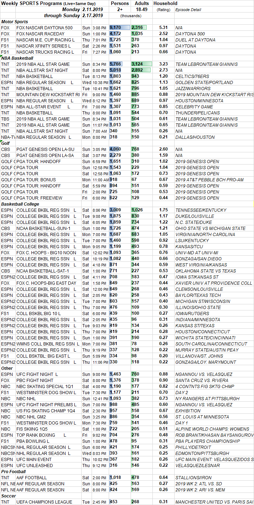Click '2019 AT&T PEBBLE BCH PRO-AM' detail
Image resolution: width=254 pixels, height=505 pixels.
click(x=209, y=180)
